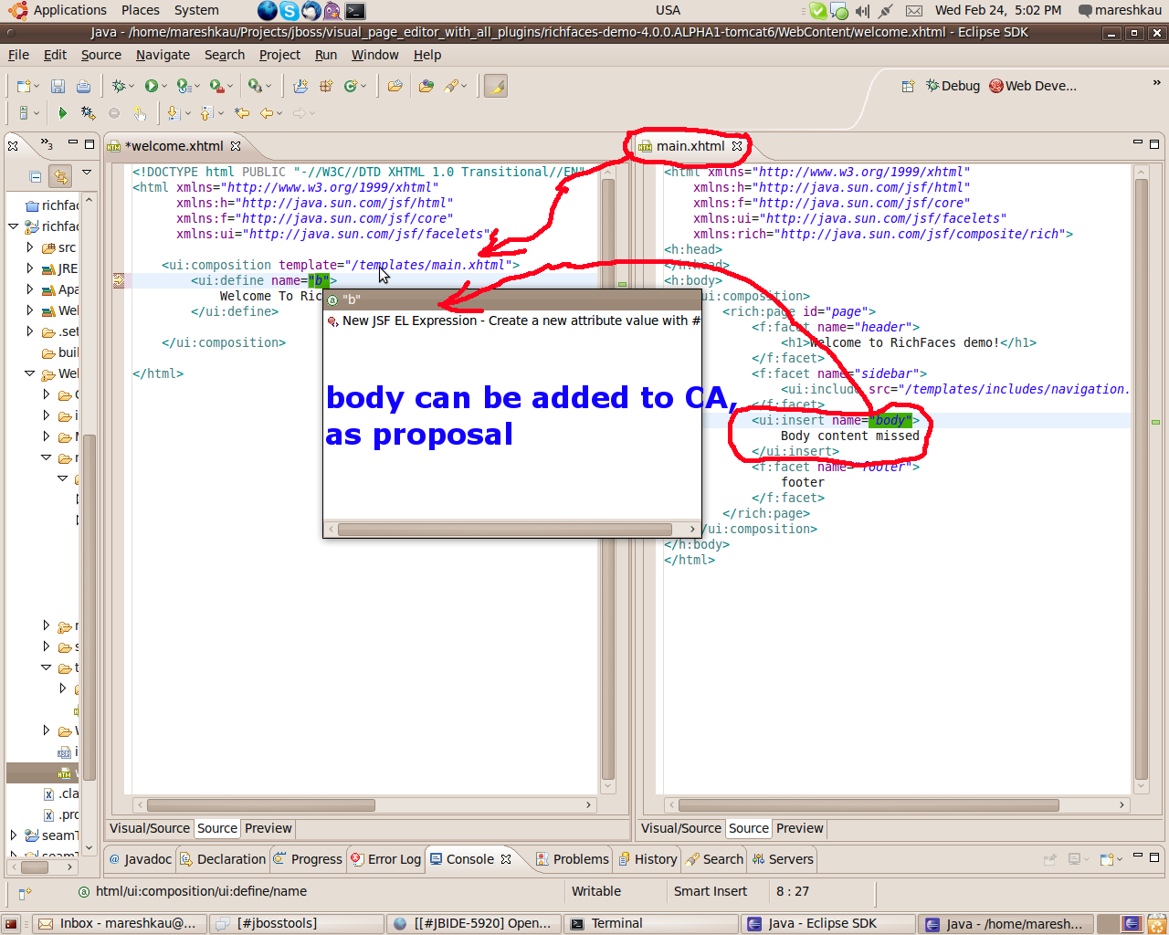Click the Search flashlight toolbar icon
Screen dimensions: 1169x935
pos(452,86)
